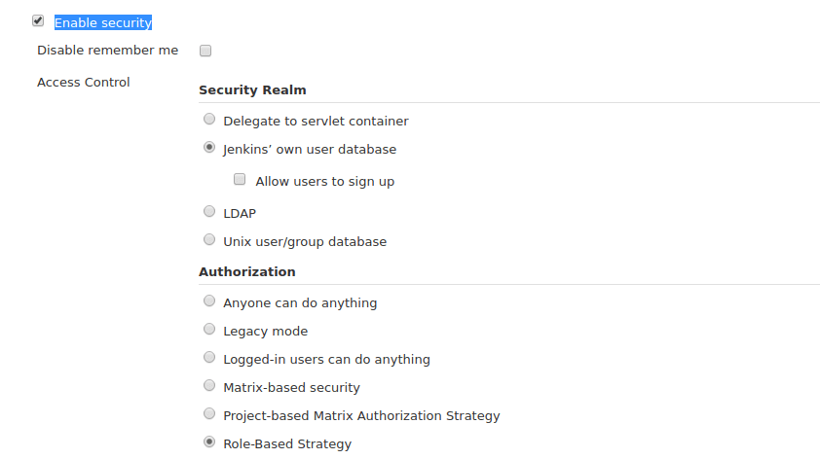Select the Delegate to servlet container radio button
The width and height of the screenshot is (820, 459).
point(209,119)
